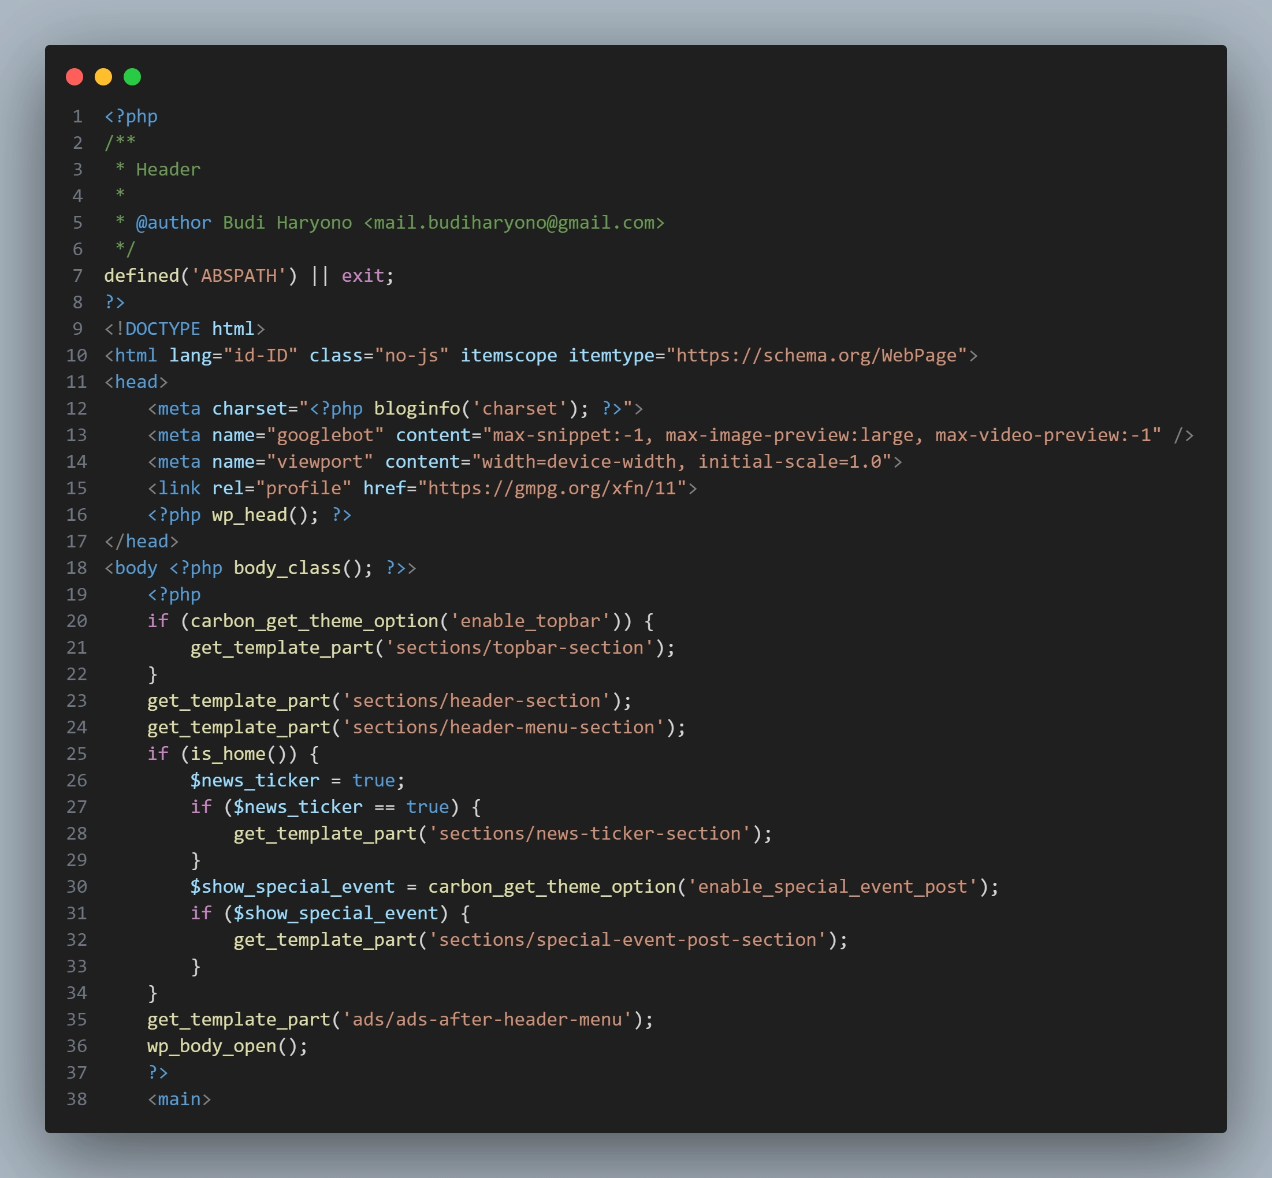Click the 'enable_topbar' option string
Screen dimensions: 1272x1178
(x=529, y=621)
